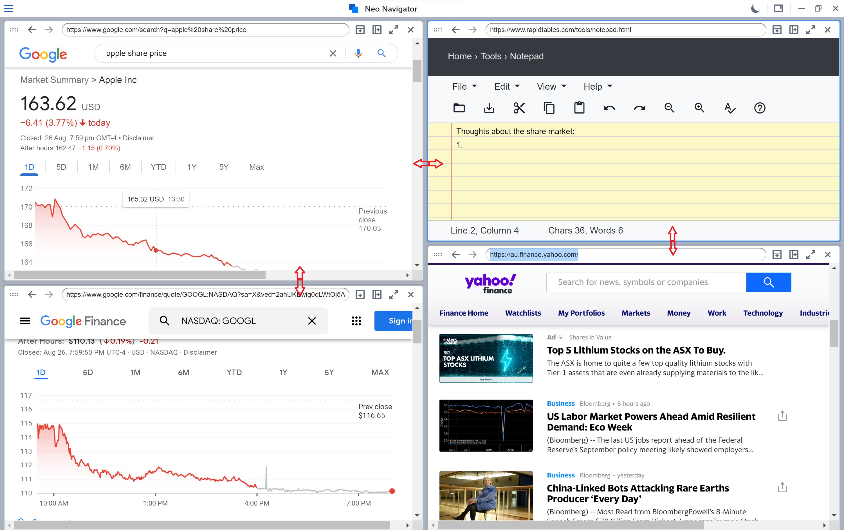
Task: Toggle dark mode moon icon
Action: 755,8
